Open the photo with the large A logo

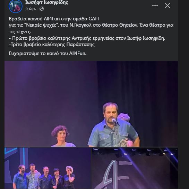pyautogui.click(x=135, y=168)
